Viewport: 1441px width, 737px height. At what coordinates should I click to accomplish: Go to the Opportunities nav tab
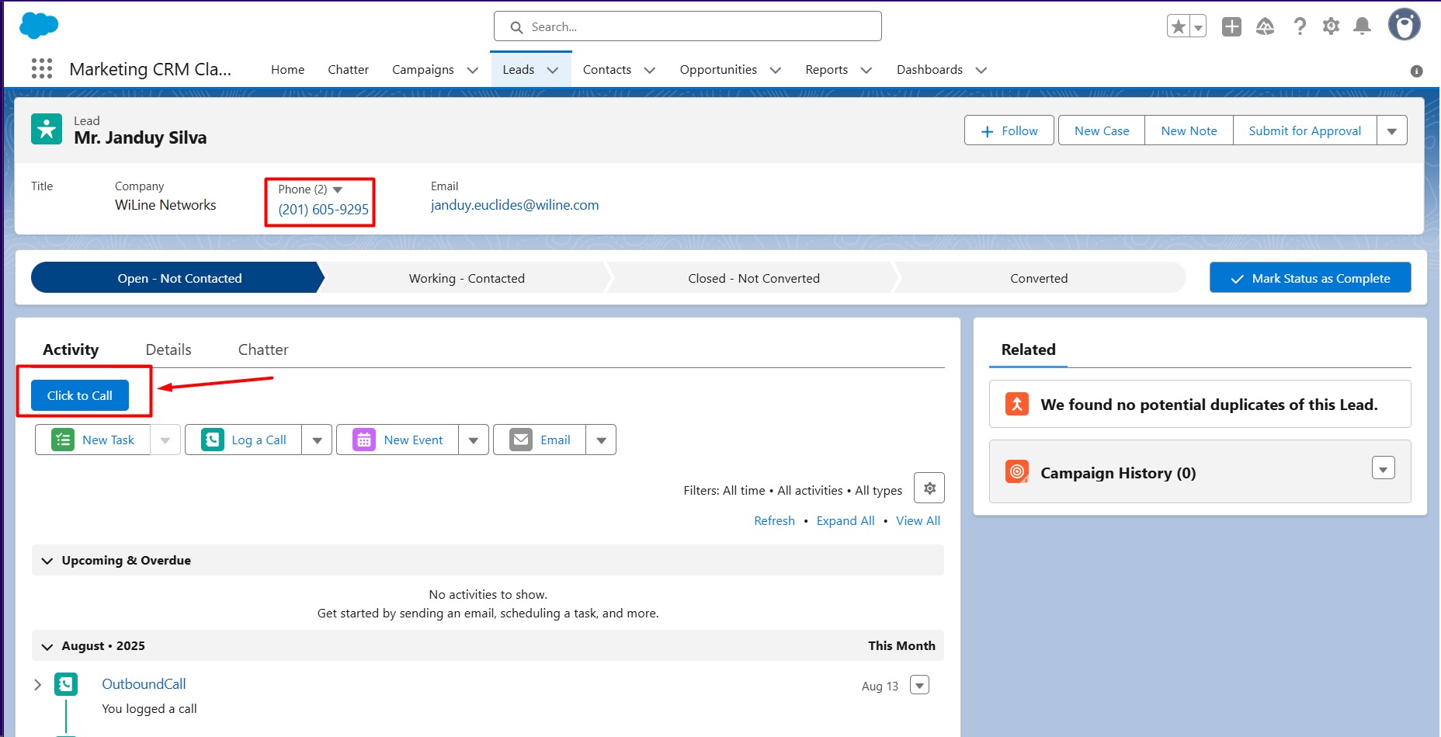717,70
